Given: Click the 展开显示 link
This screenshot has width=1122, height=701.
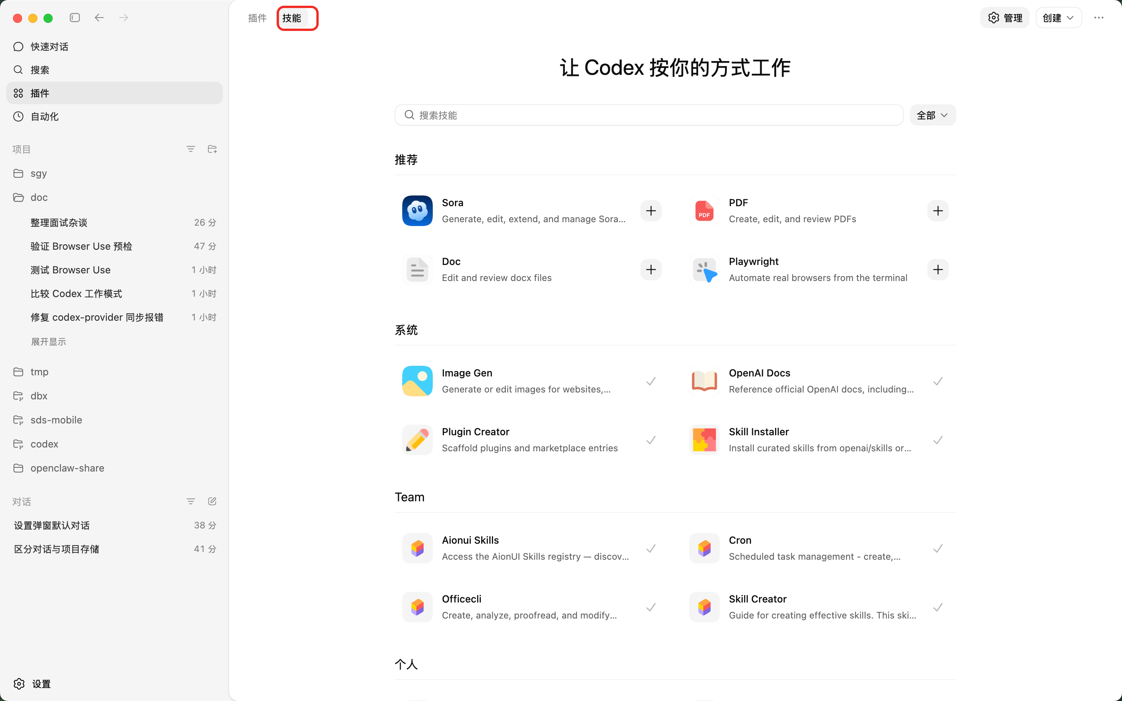Looking at the screenshot, I should [x=48, y=342].
